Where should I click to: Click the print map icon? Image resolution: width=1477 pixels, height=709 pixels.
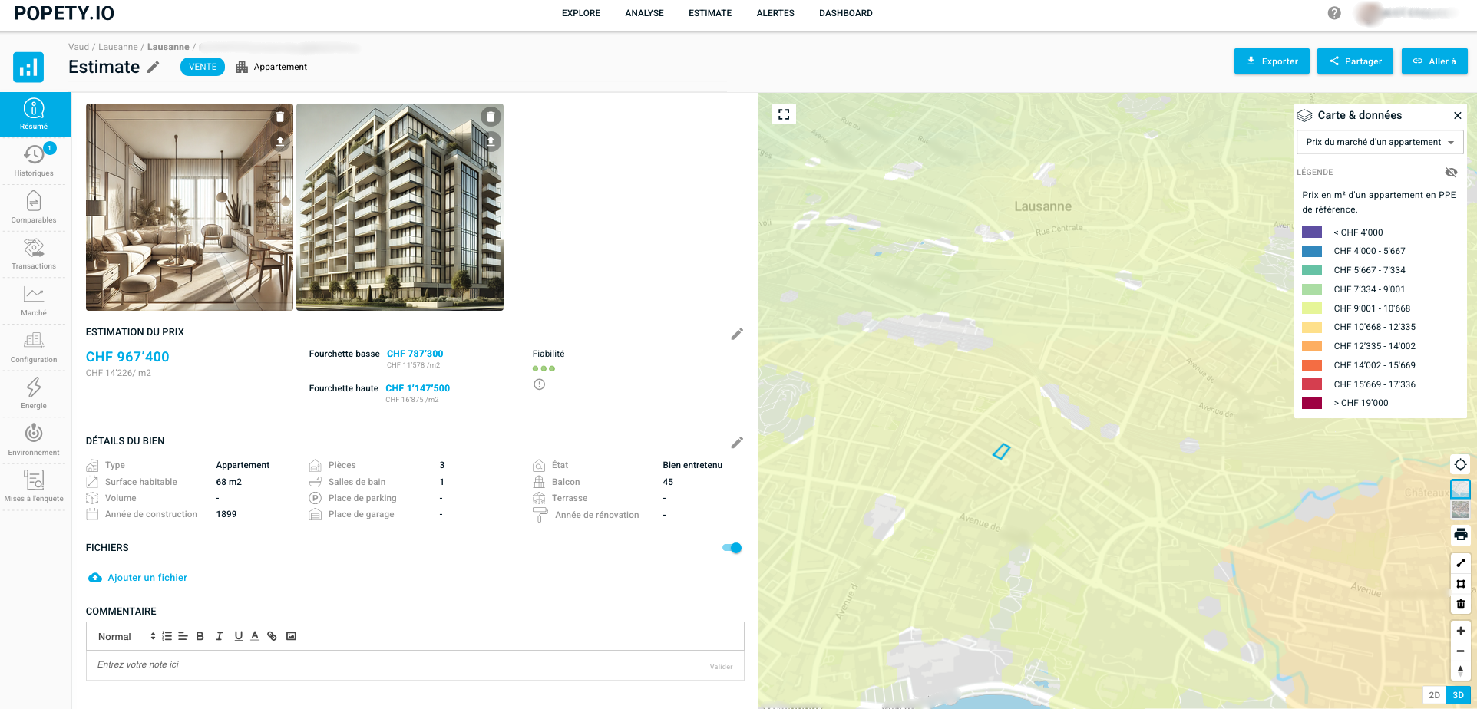pos(1460,535)
